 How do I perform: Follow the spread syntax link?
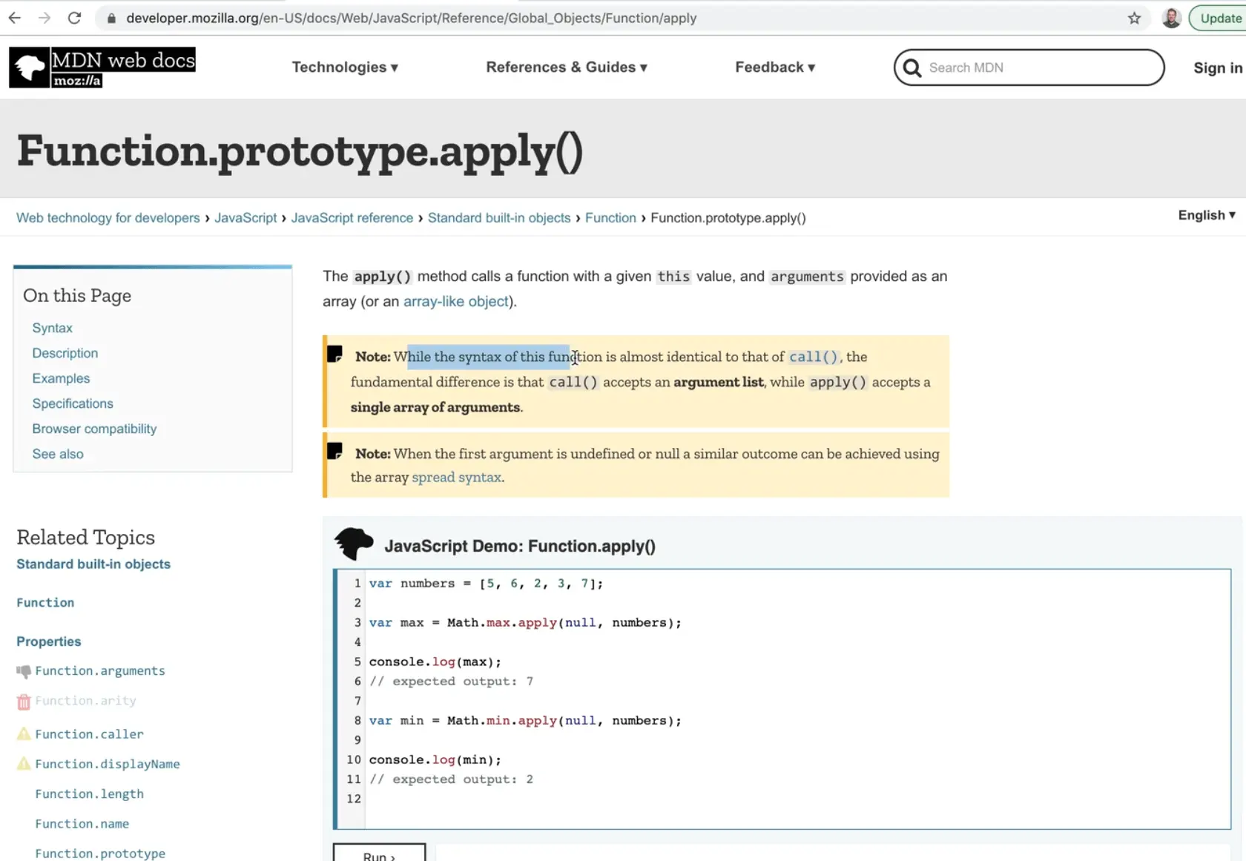pyautogui.click(x=456, y=478)
